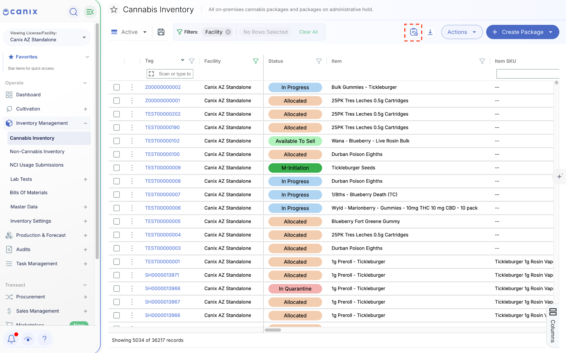Open the Dashboard menu item
Screen dimensions: 566x353
pyautogui.click(x=28, y=95)
